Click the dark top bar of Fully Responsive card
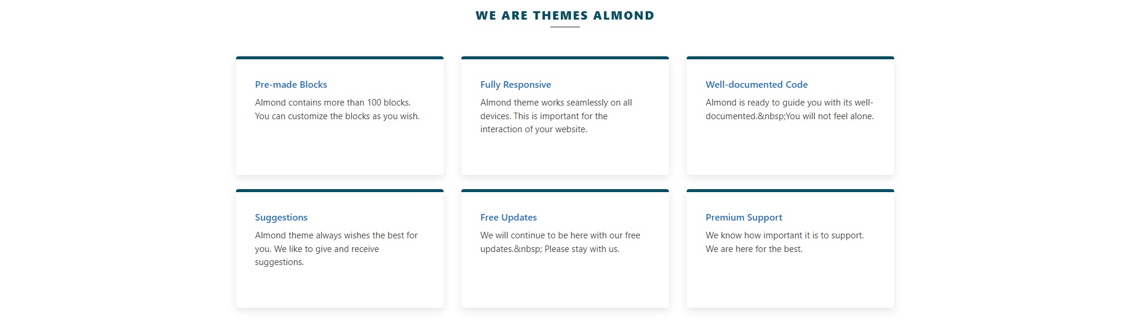This screenshot has height=335, width=1132. [565, 58]
